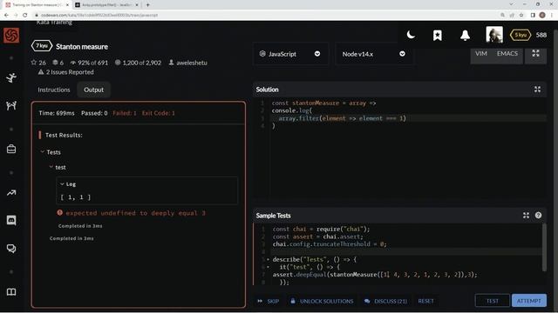Click fullscreen icon next to EMACS
This screenshot has width=558, height=313.
[535, 54]
